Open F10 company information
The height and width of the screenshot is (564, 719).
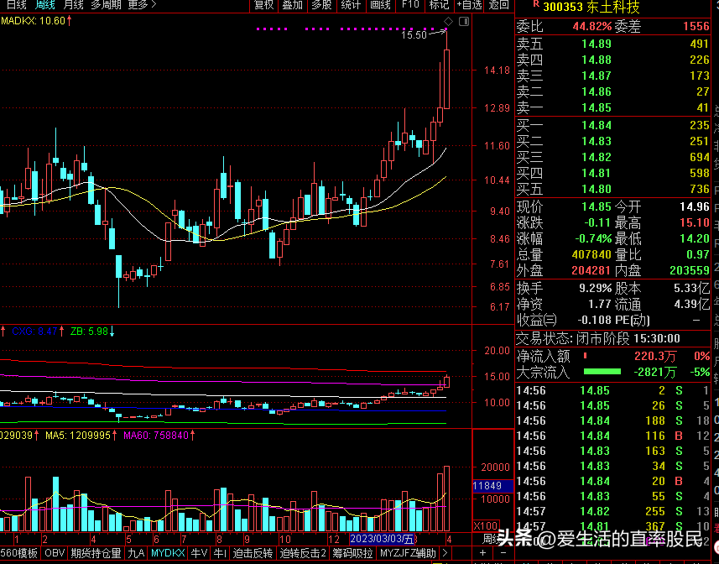pyautogui.click(x=409, y=5)
